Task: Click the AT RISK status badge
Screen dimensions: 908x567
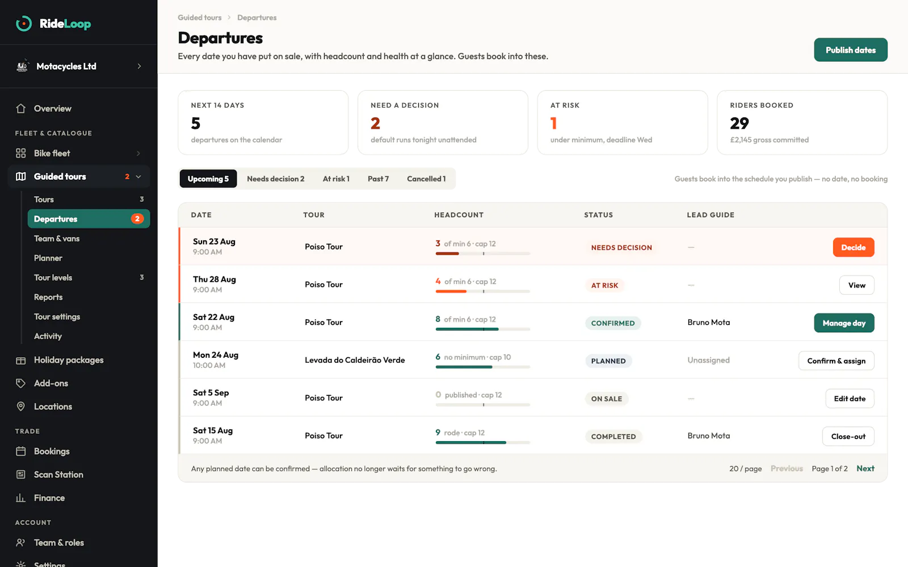Action: [604, 285]
